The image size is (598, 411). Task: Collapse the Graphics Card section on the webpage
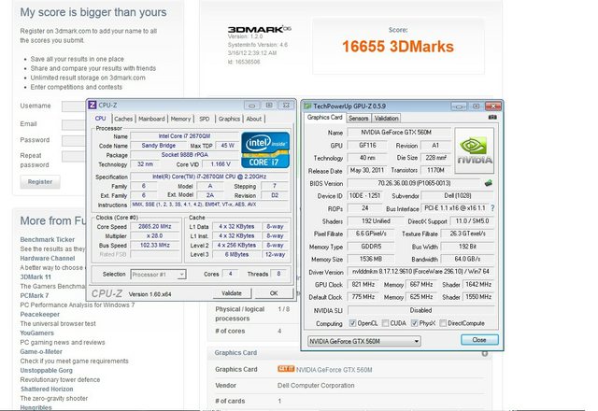point(484,353)
